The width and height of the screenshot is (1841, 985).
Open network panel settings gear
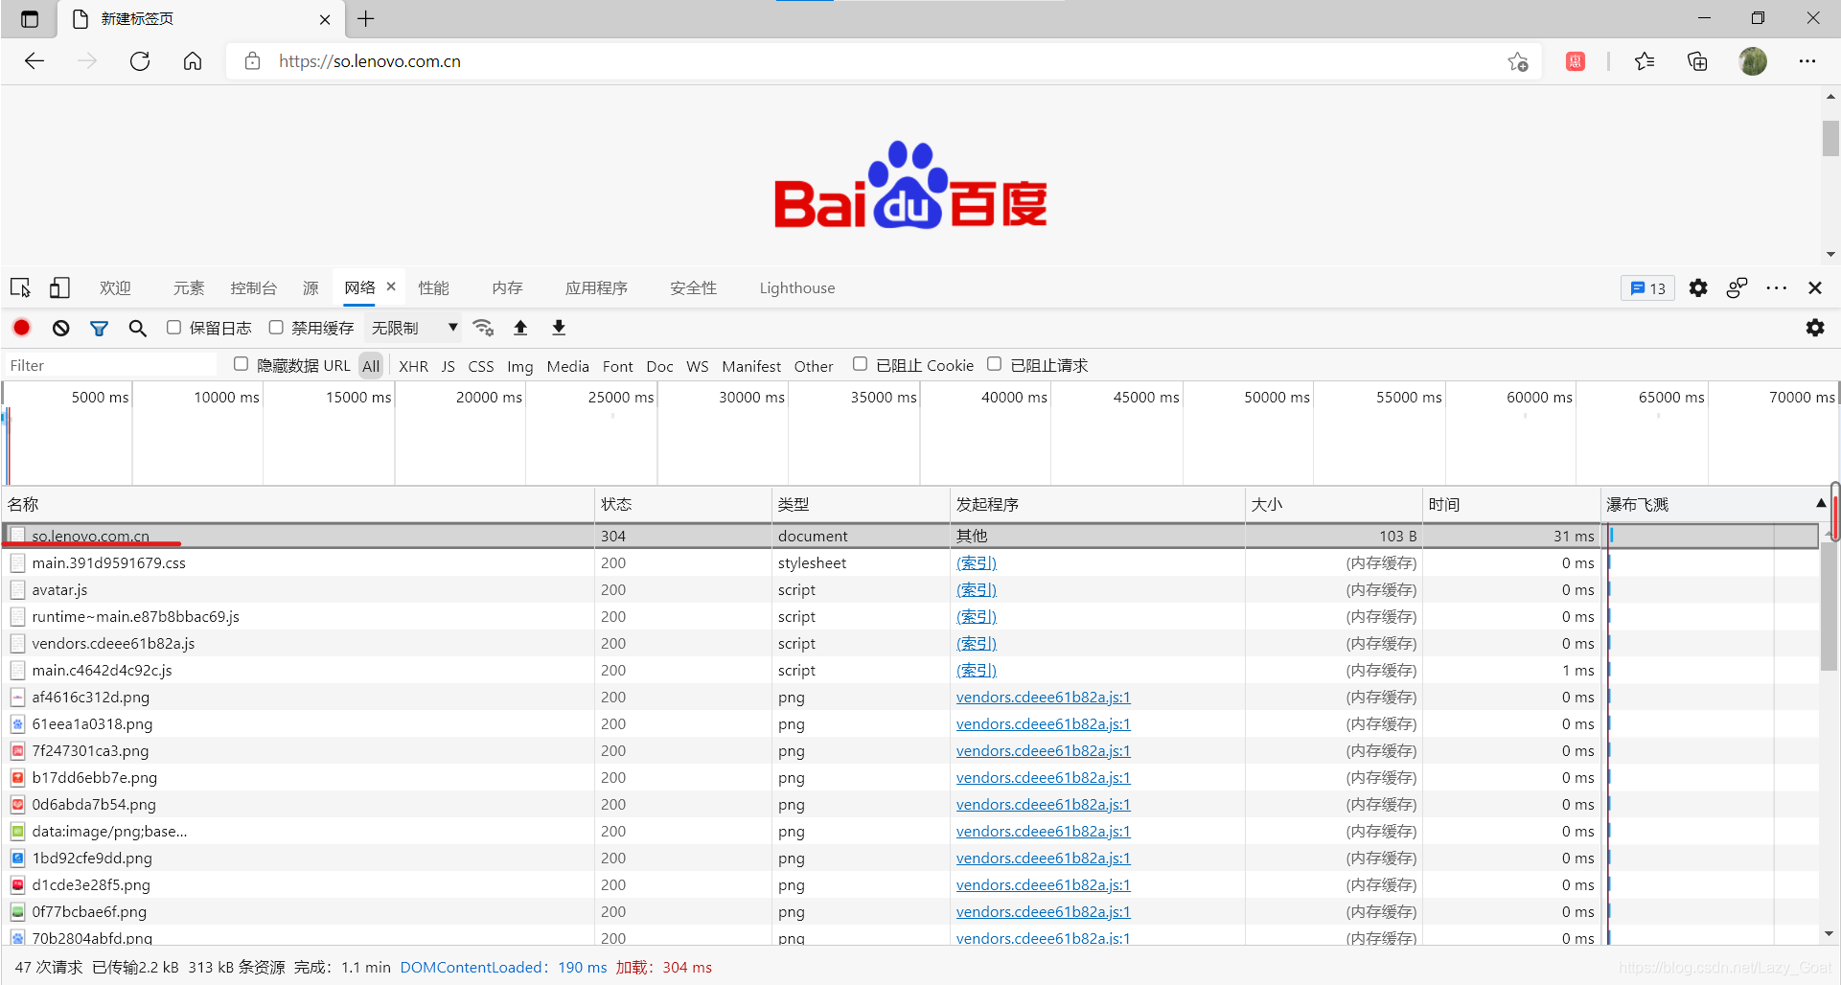(1815, 328)
